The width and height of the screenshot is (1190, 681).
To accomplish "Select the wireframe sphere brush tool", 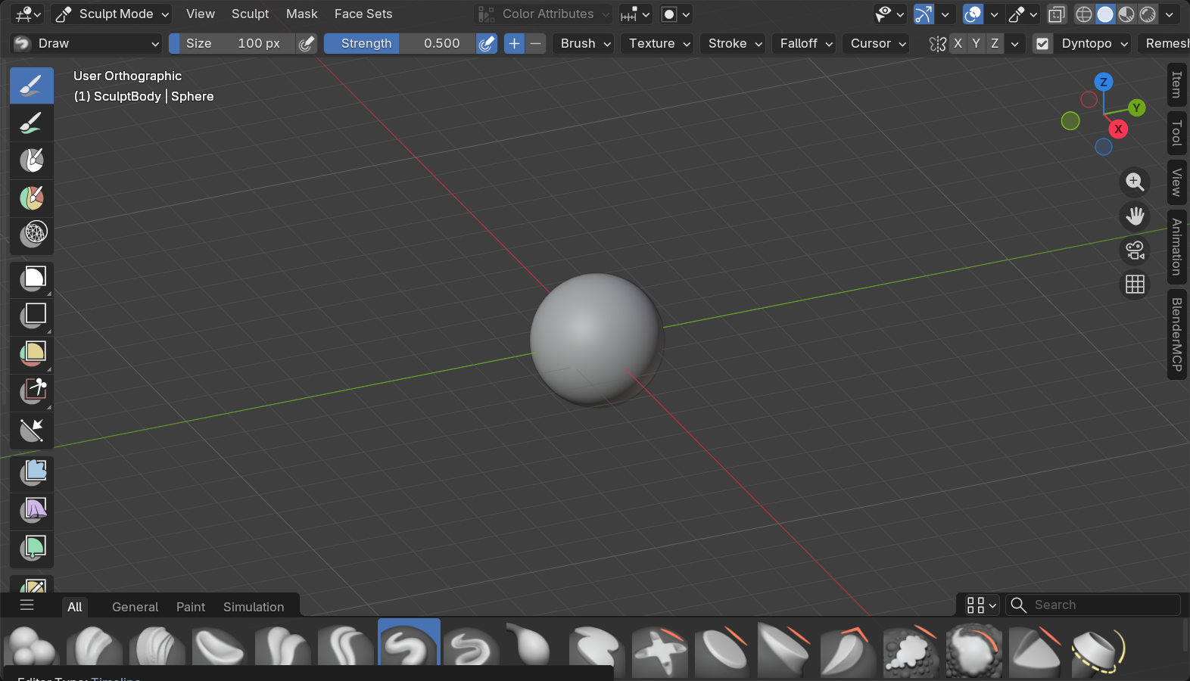I will 32,235.
